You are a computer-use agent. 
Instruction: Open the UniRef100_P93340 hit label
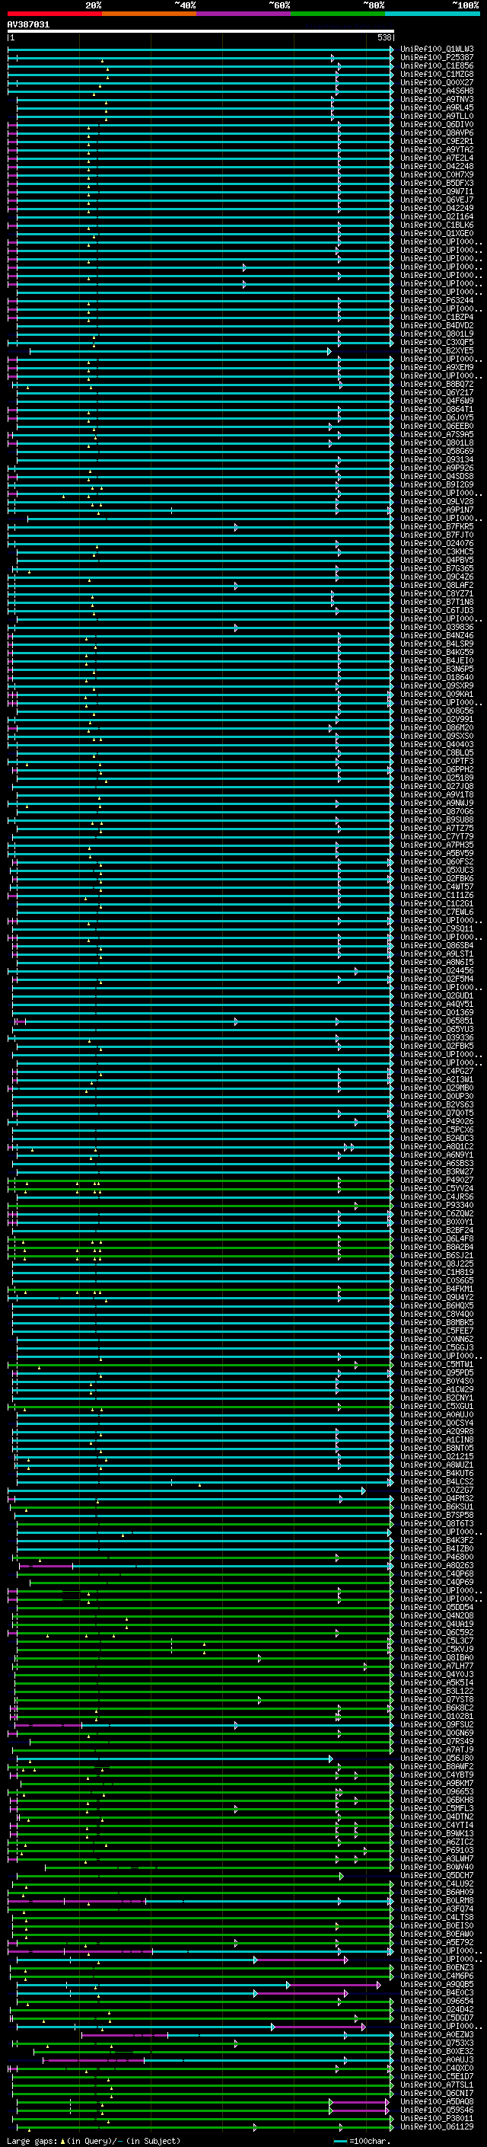click(436, 1205)
